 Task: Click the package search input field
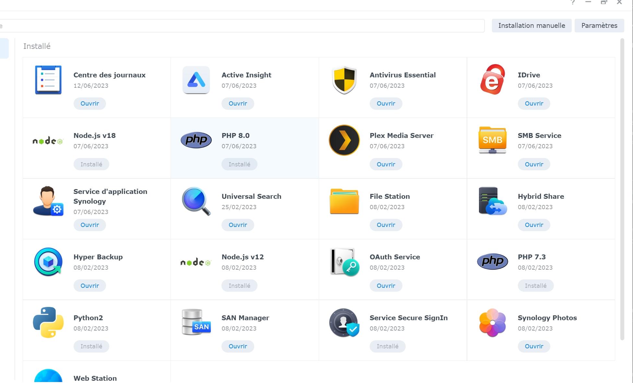click(x=242, y=26)
